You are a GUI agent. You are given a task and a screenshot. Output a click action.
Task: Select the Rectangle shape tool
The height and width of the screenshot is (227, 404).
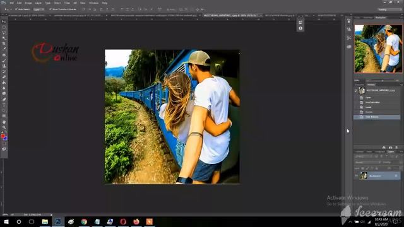pos(4,116)
